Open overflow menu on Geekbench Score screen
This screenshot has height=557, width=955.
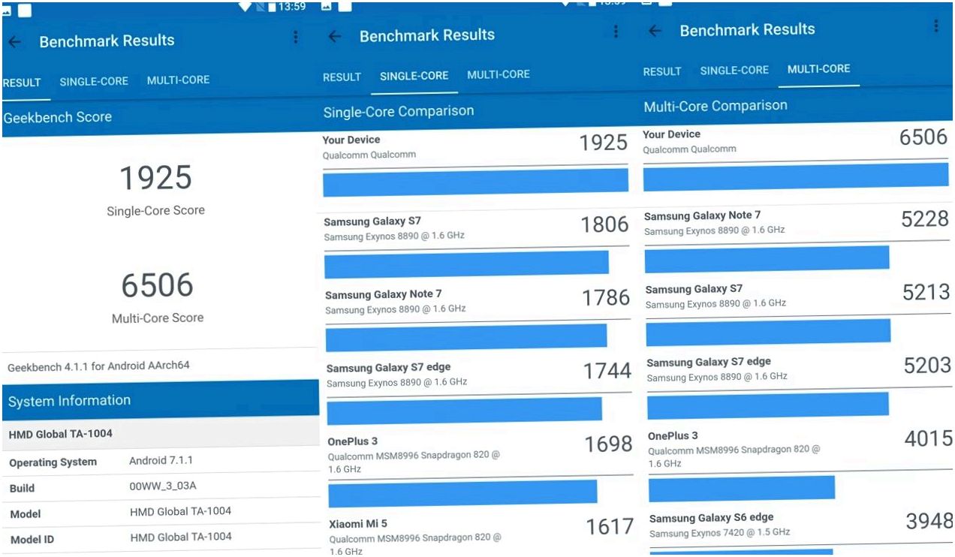pyautogui.click(x=296, y=38)
